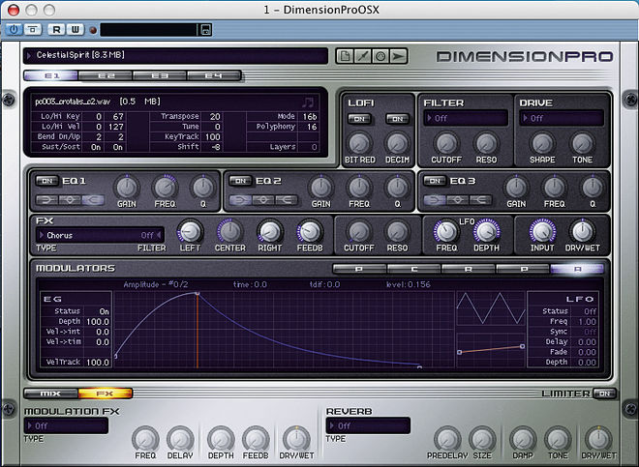Toggle LFO Sync Off value
The width and height of the screenshot is (639, 467).
click(x=590, y=332)
